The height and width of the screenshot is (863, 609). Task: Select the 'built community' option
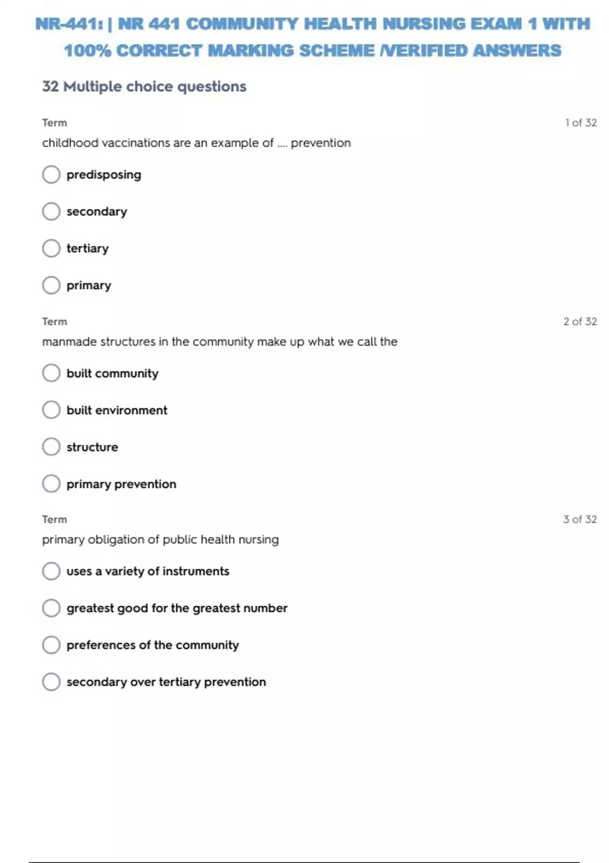tap(51, 373)
